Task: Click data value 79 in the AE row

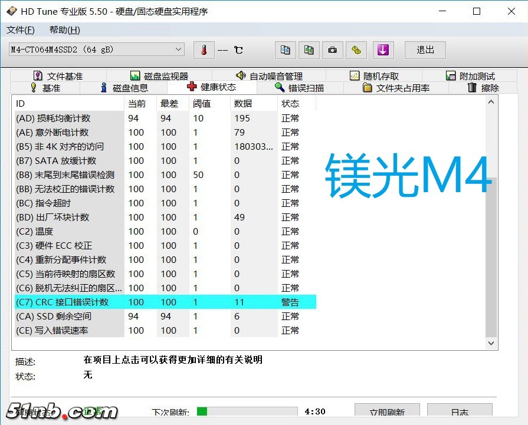Action: 240,133
